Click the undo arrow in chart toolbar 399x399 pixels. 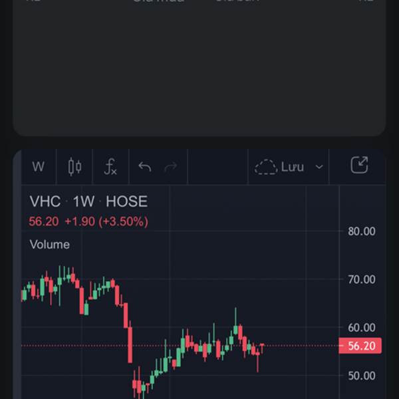click(x=144, y=167)
